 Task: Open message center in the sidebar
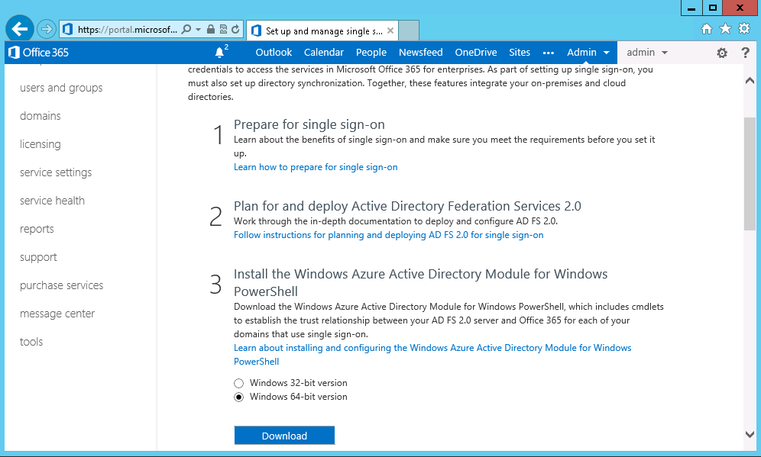click(57, 314)
